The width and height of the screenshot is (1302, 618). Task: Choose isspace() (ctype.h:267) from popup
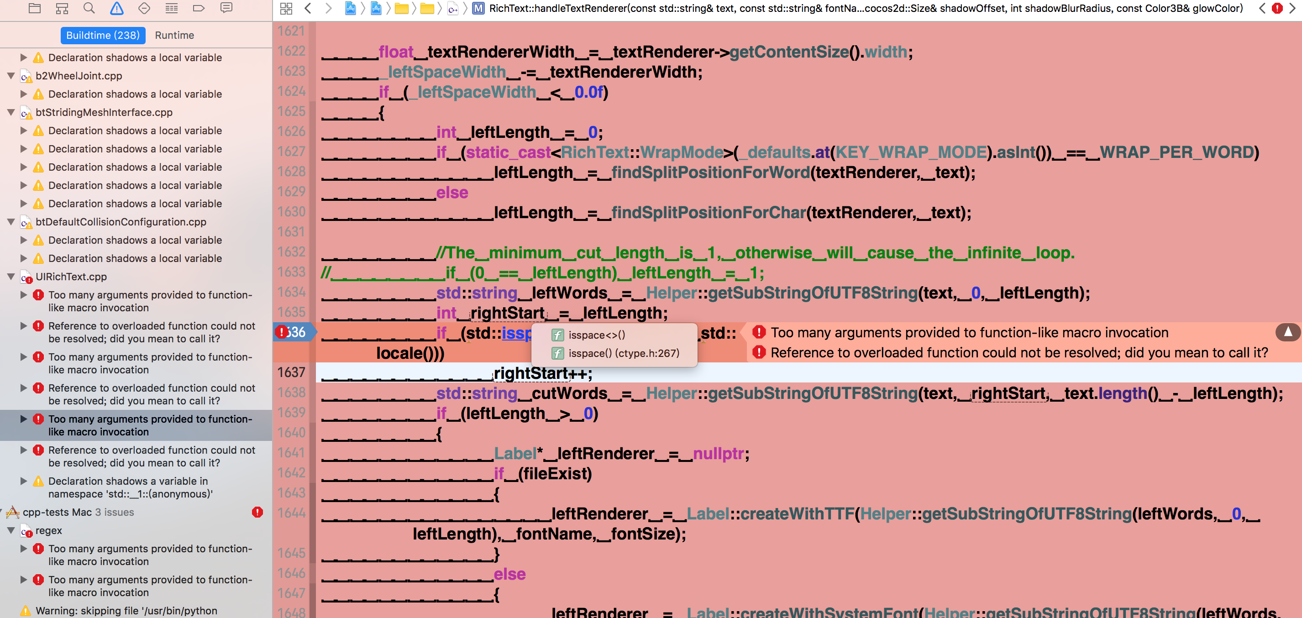[x=623, y=353]
